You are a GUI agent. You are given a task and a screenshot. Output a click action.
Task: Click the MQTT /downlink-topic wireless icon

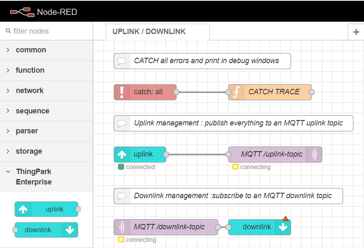point(121,227)
